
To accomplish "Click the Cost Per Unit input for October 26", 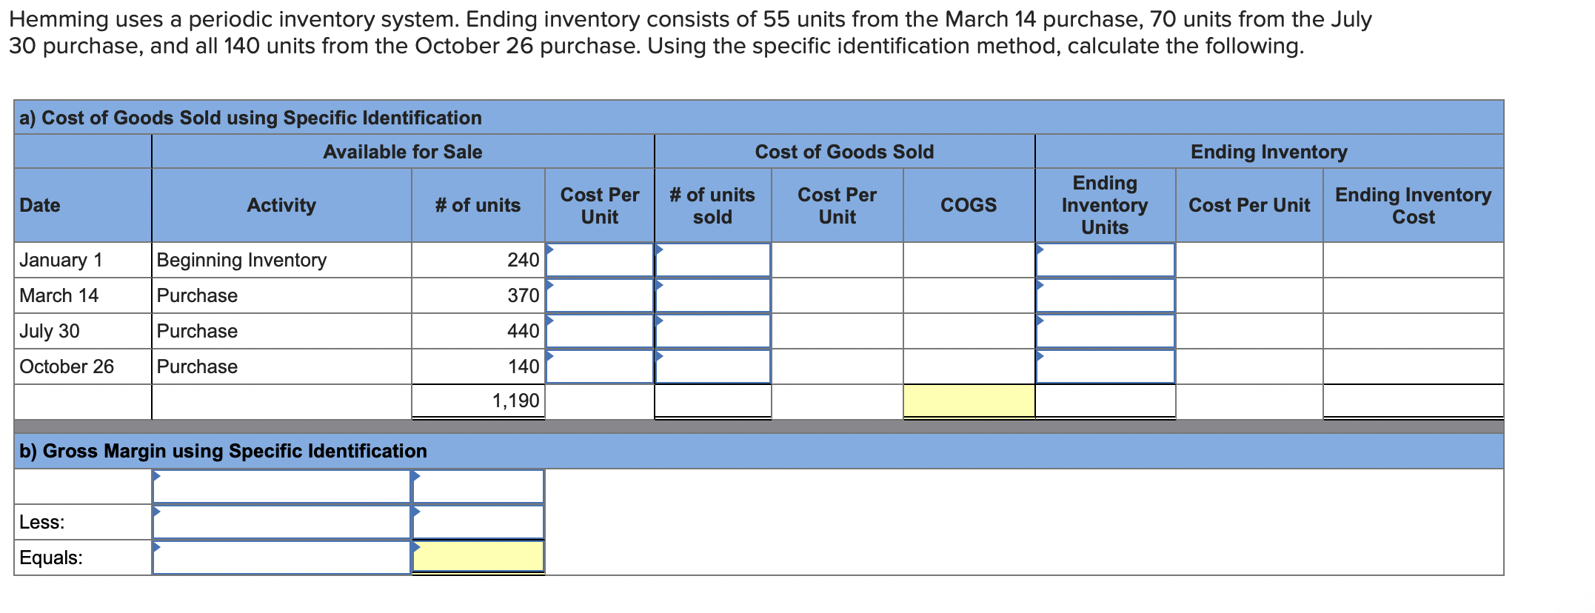I will [x=600, y=366].
